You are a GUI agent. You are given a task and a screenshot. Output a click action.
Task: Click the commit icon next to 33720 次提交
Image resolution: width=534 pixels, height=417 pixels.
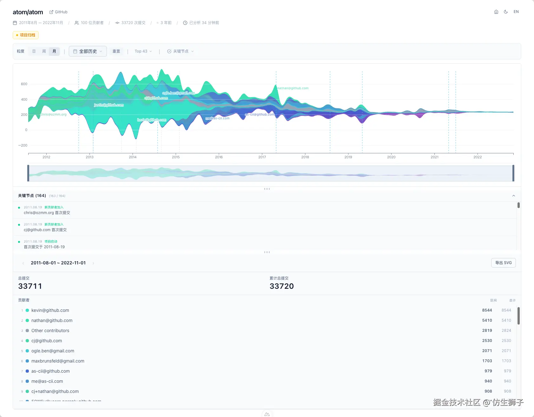(x=117, y=23)
